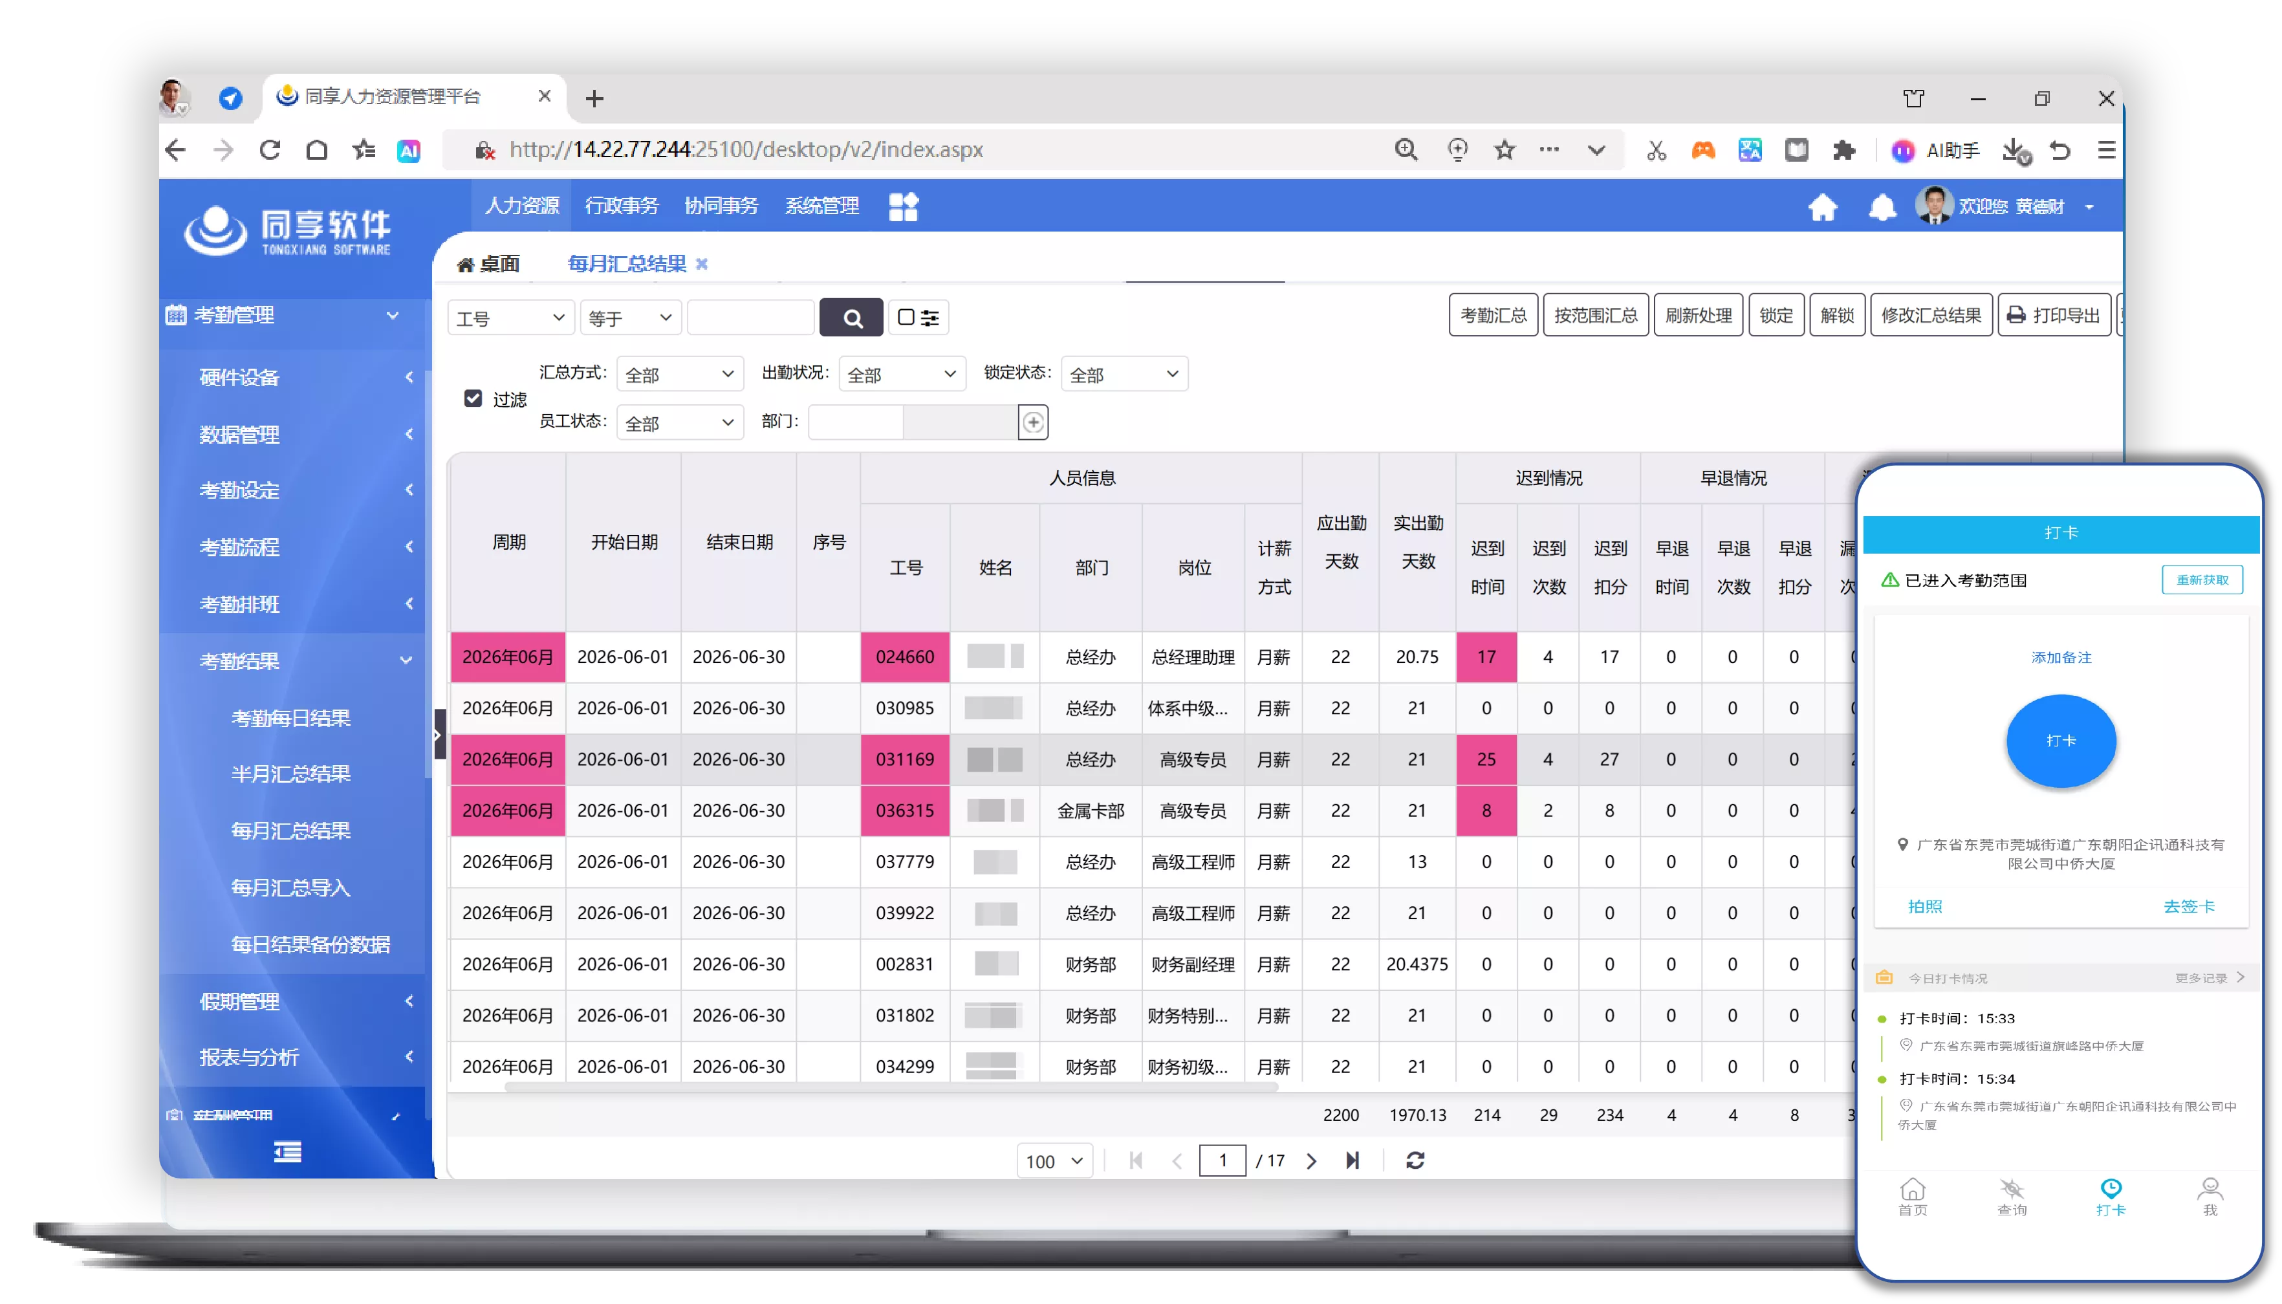
Task: Open phone Home tab icon
Action: [1912, 1195]
